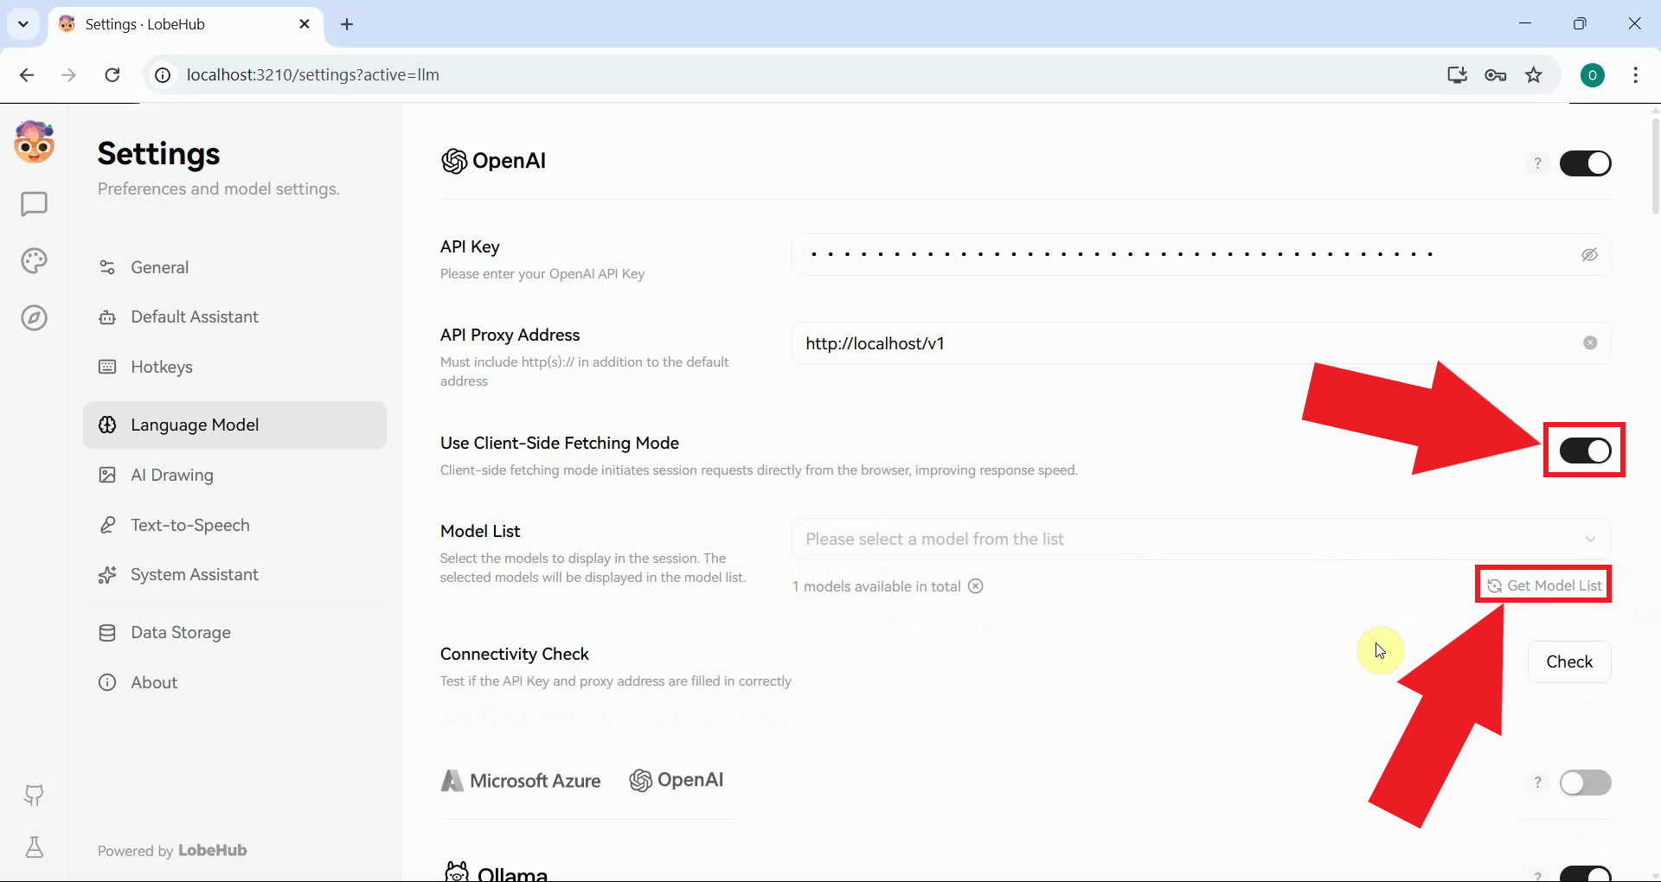Open the chat sessions panel from the sidebar

(x=33, y=204)
